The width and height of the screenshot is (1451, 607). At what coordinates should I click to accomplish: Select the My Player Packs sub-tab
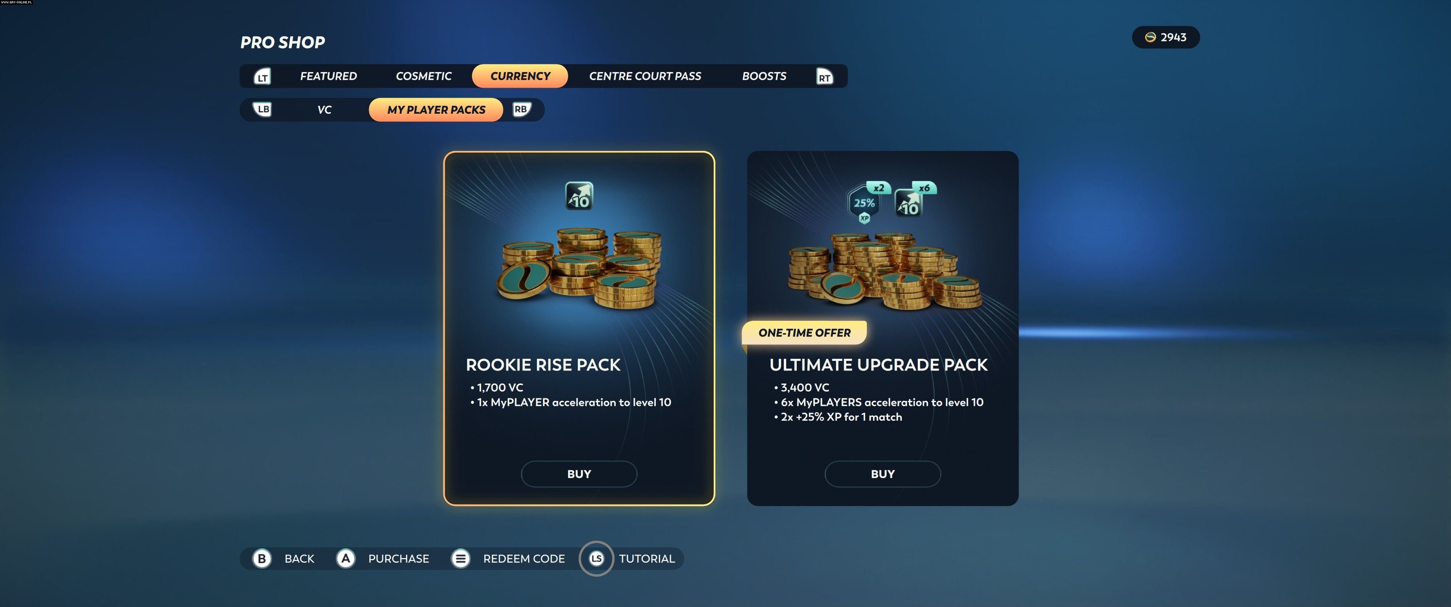[436, 110]
